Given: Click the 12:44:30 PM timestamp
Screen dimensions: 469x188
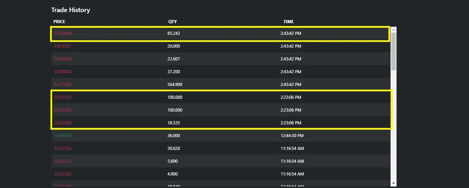Looking at the screenshot, I should (x=292, y=136).
